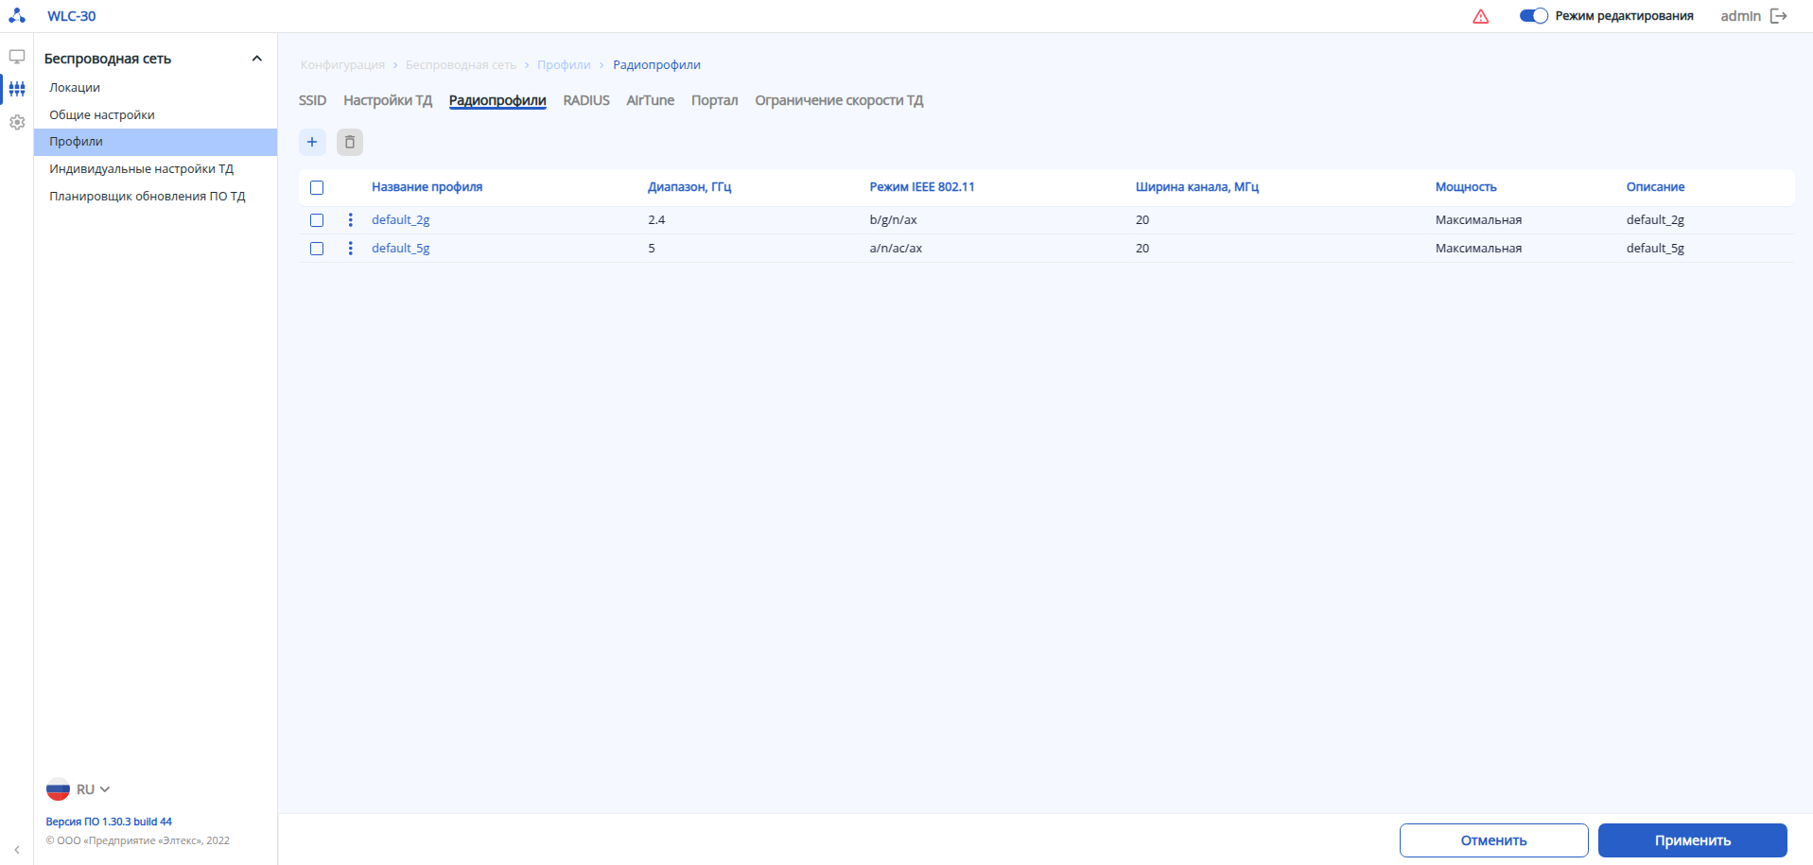Collapse the Беспроводная сеть section
Screen dimensions: 1813x865
[256, 59]
